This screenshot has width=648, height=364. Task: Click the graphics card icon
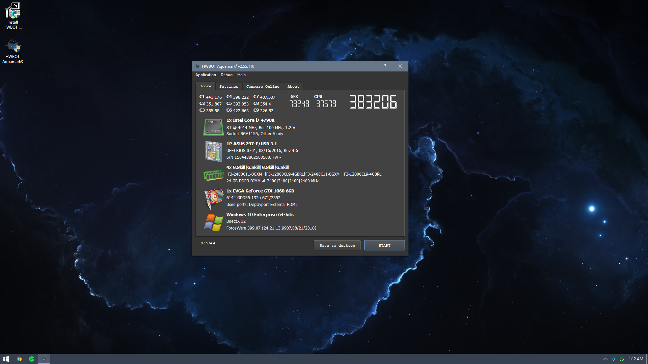click(214, 199)
